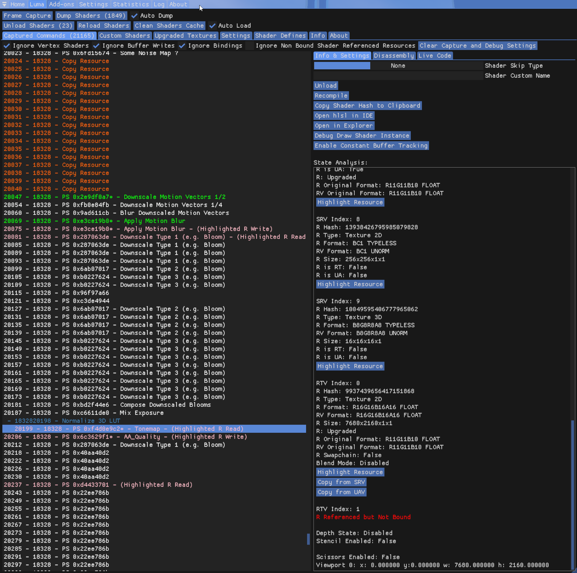Image resolution: width=577 pixels, height=573 pixels.
Task: Uncheck Ignore Vertex Shaders
Action: tap(7, 46)
